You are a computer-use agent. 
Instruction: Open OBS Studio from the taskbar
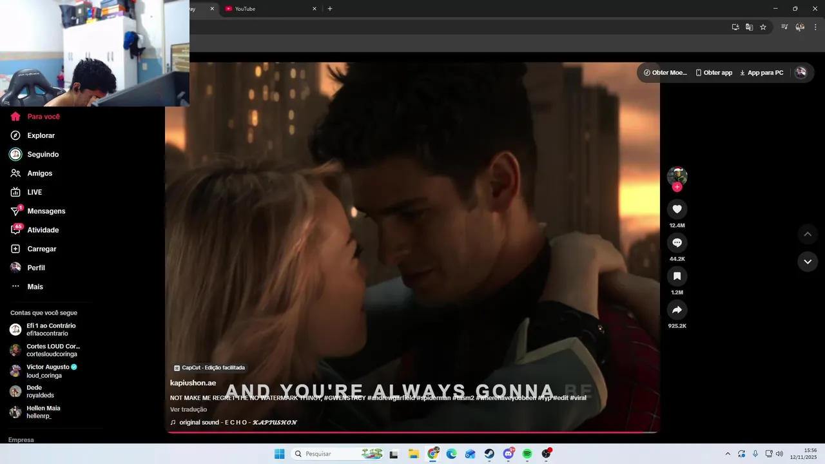coord(547,454)
